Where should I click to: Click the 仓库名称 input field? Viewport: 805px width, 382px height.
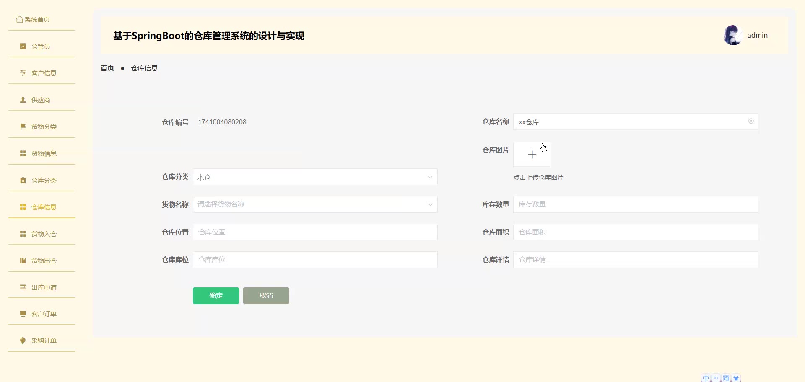pyautogui.click(x=636, y=121)
